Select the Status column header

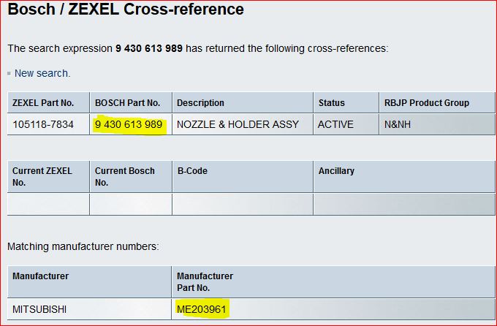click(331, 103)
